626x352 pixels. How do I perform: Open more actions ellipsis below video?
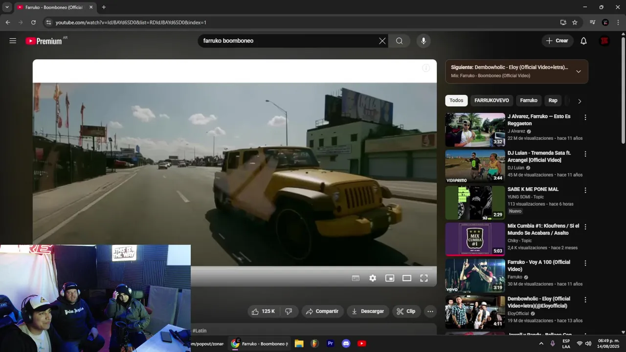tap(430, 311)
